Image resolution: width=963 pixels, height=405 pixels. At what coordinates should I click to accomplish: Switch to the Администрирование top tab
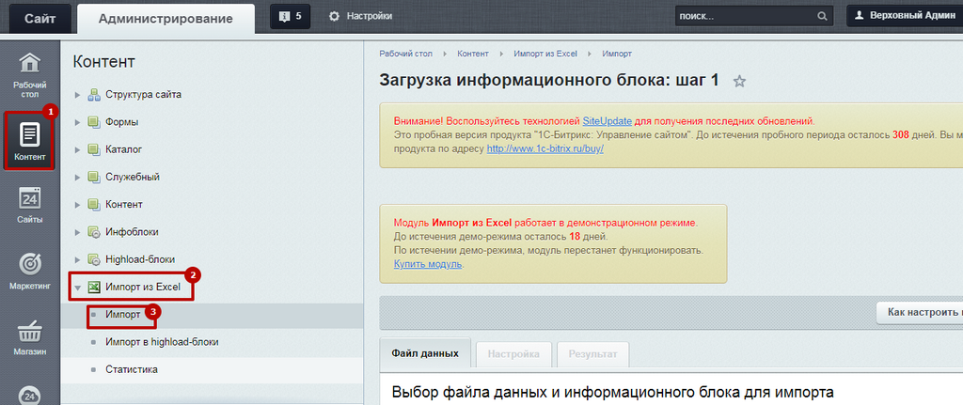click(166, 19)
